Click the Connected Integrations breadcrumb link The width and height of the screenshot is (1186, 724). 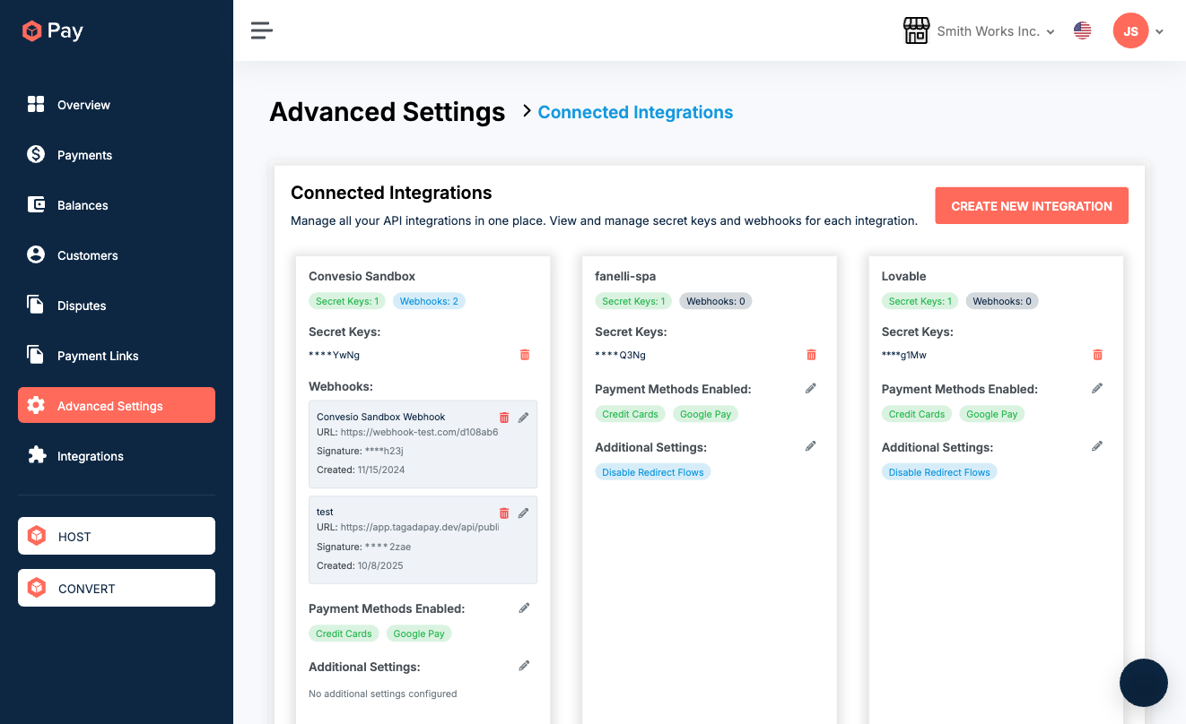(635, 112)
